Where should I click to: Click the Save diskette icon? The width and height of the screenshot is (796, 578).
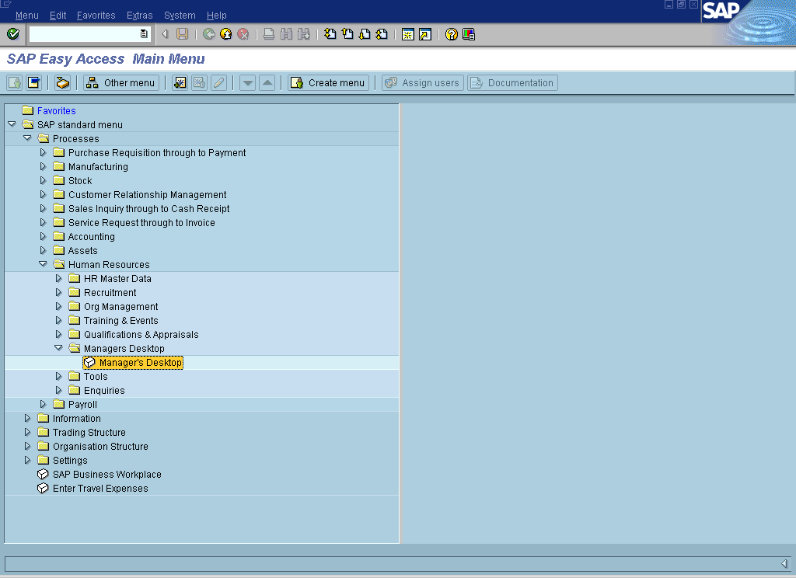click(x=182, y=34)
